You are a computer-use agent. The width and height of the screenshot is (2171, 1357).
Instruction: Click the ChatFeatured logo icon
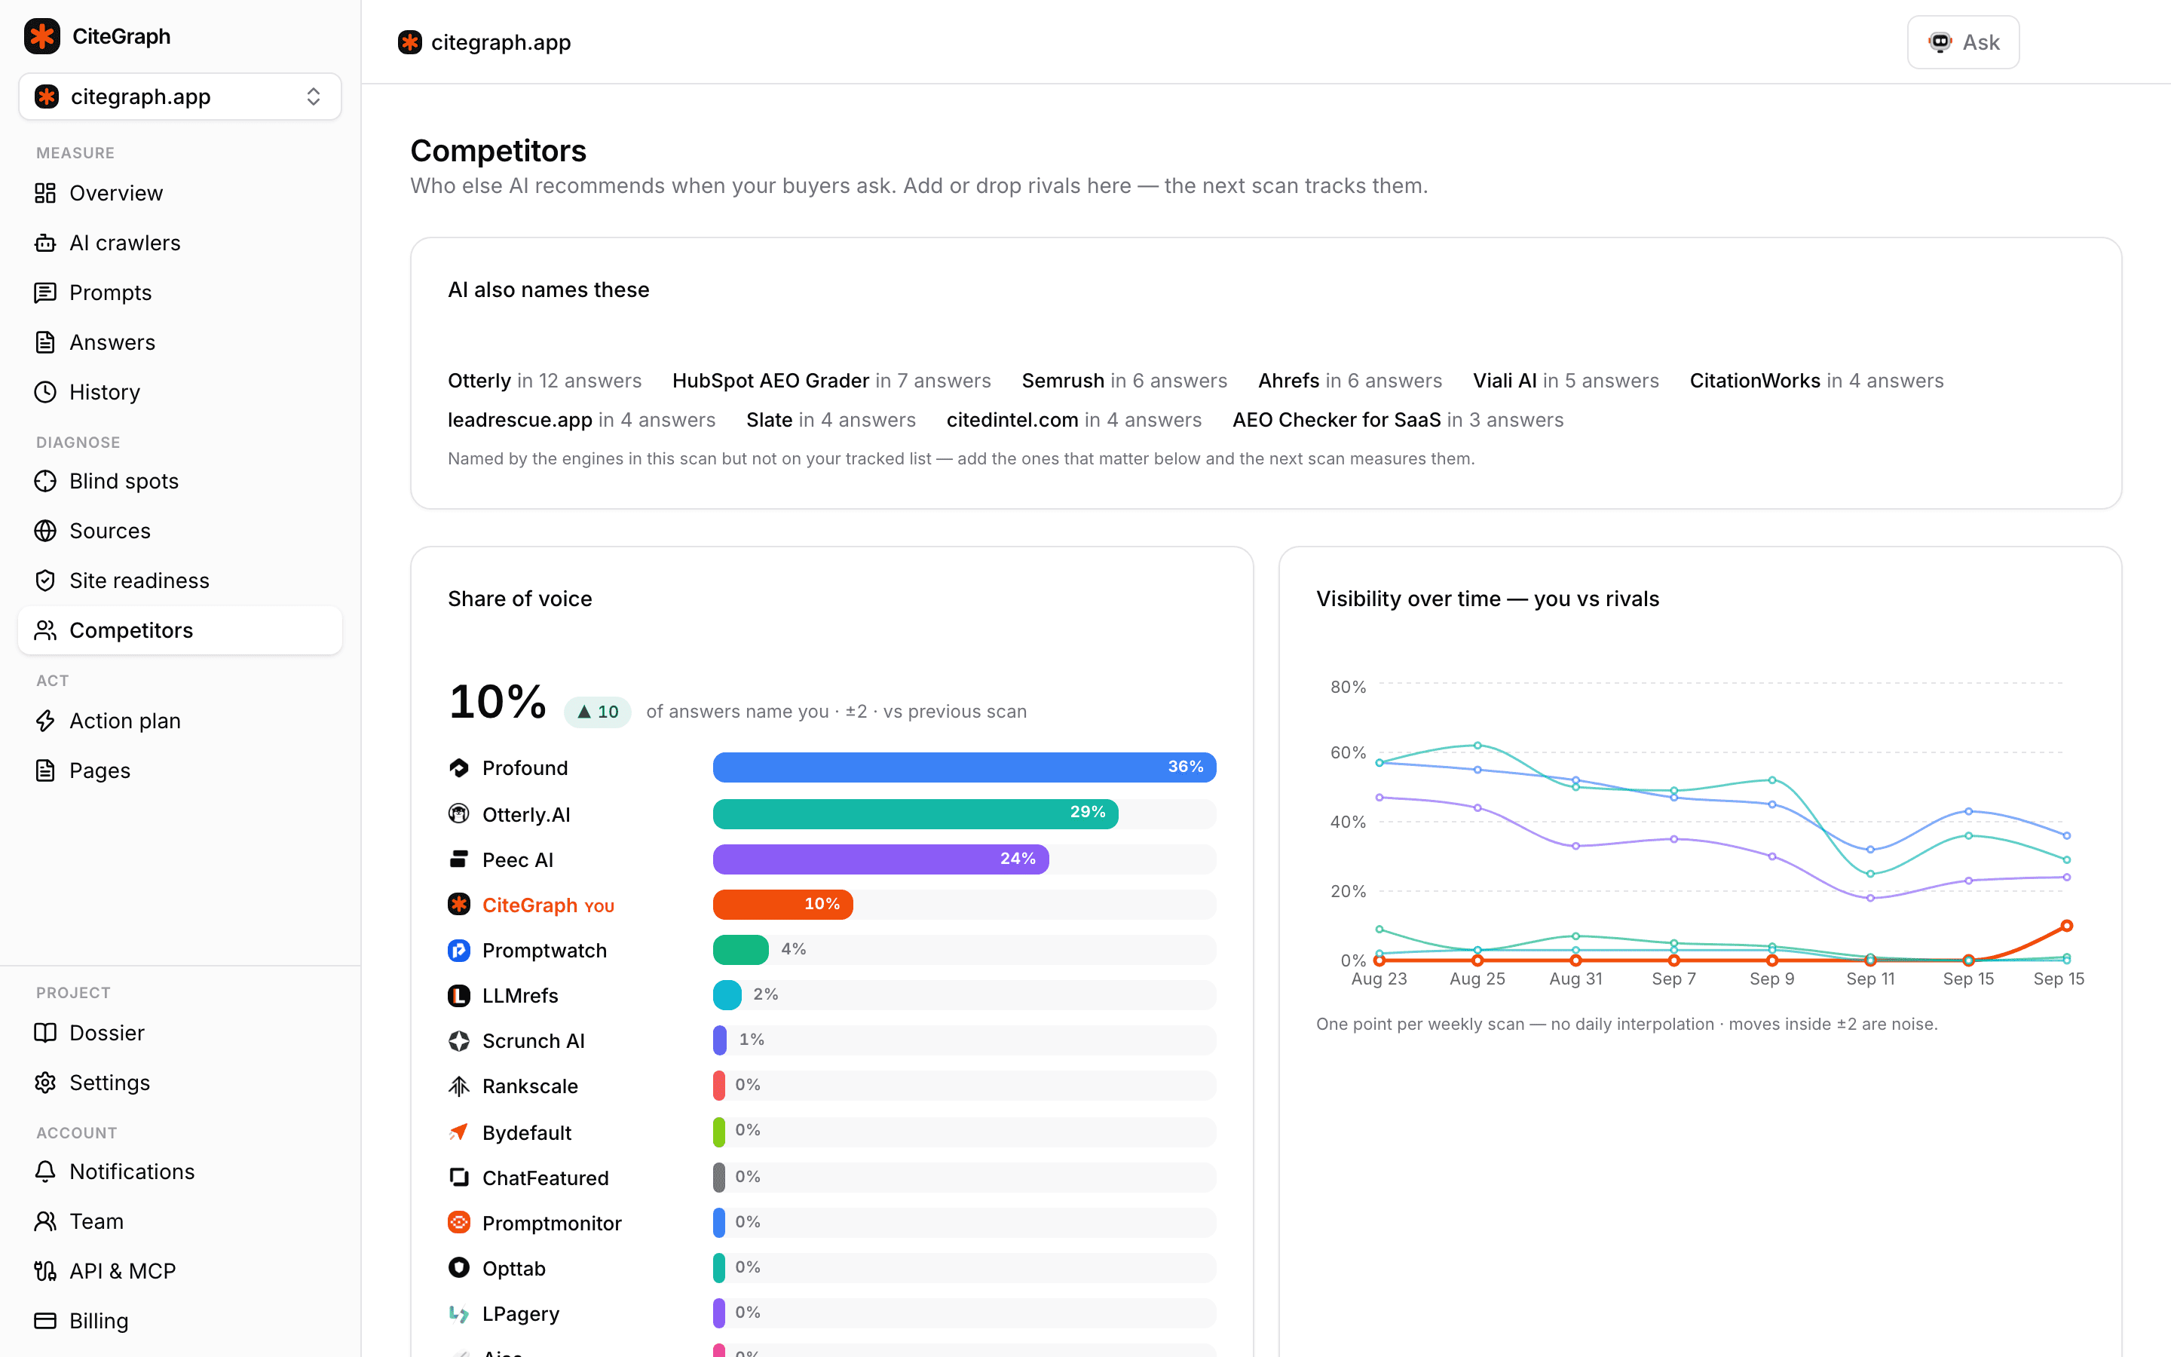pos(459,1178)
